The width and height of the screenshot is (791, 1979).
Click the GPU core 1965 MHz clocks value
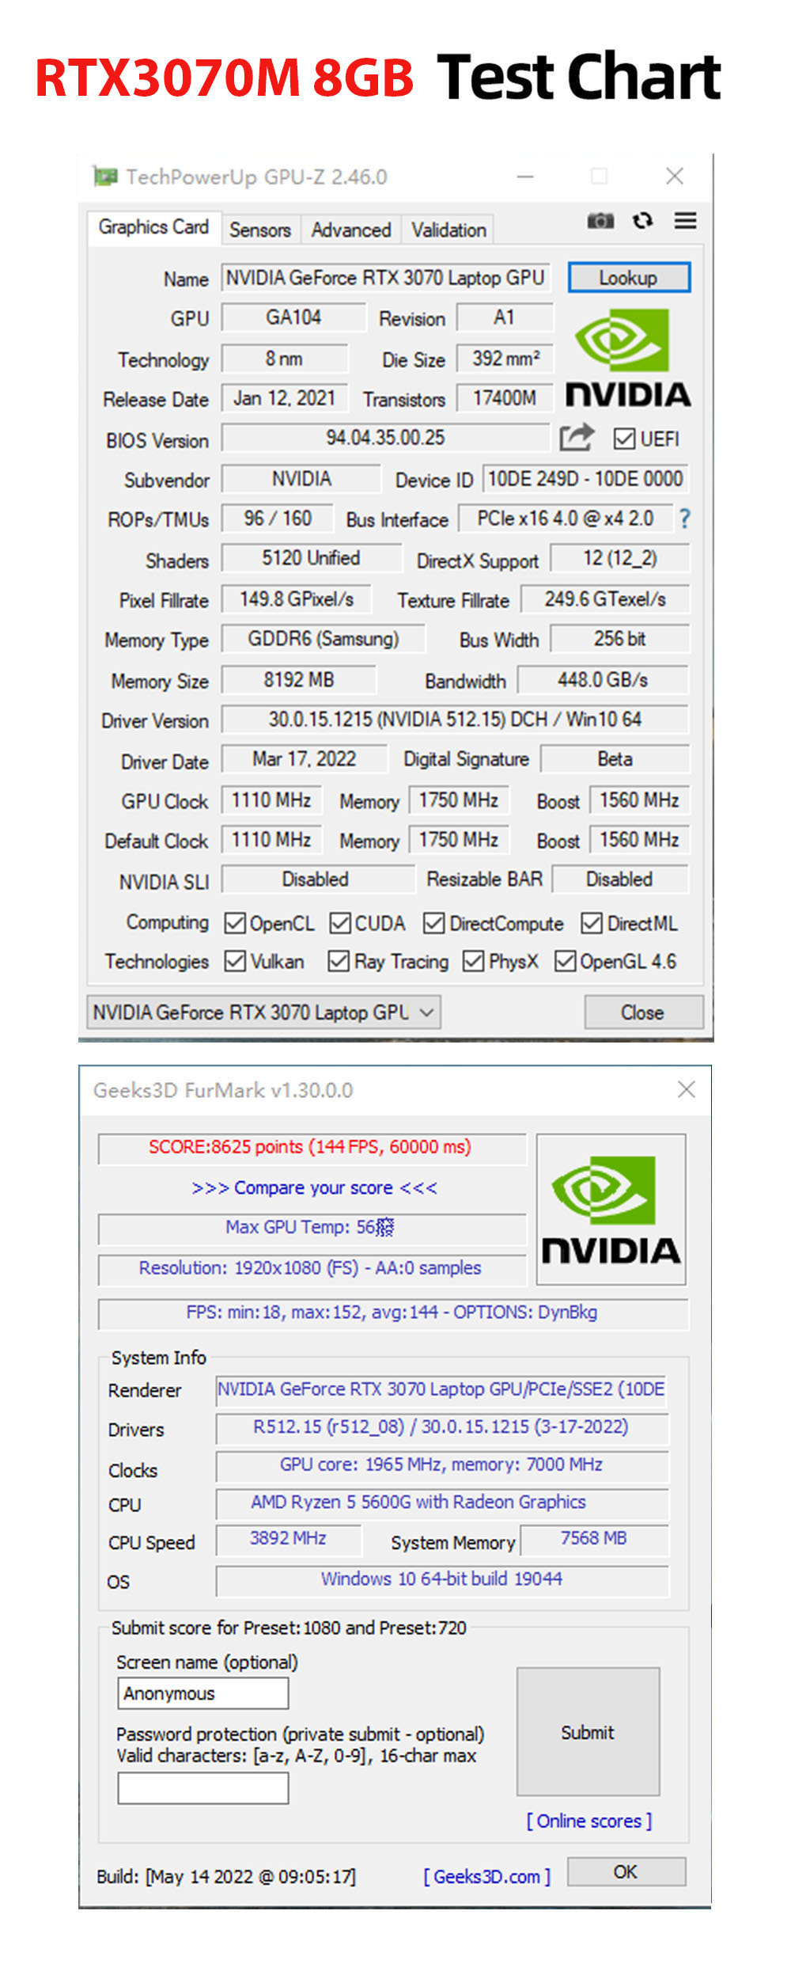pyautogui.click(x=442, y=1465)
